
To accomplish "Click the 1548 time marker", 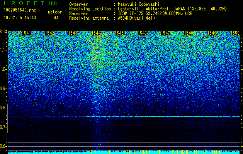I will [x=189, y=33].
